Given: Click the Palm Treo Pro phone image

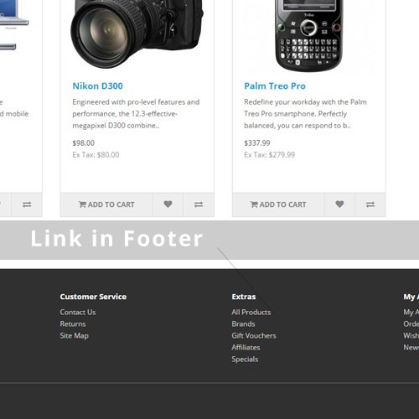Looking at the screenshot, I should coord(309,35).
